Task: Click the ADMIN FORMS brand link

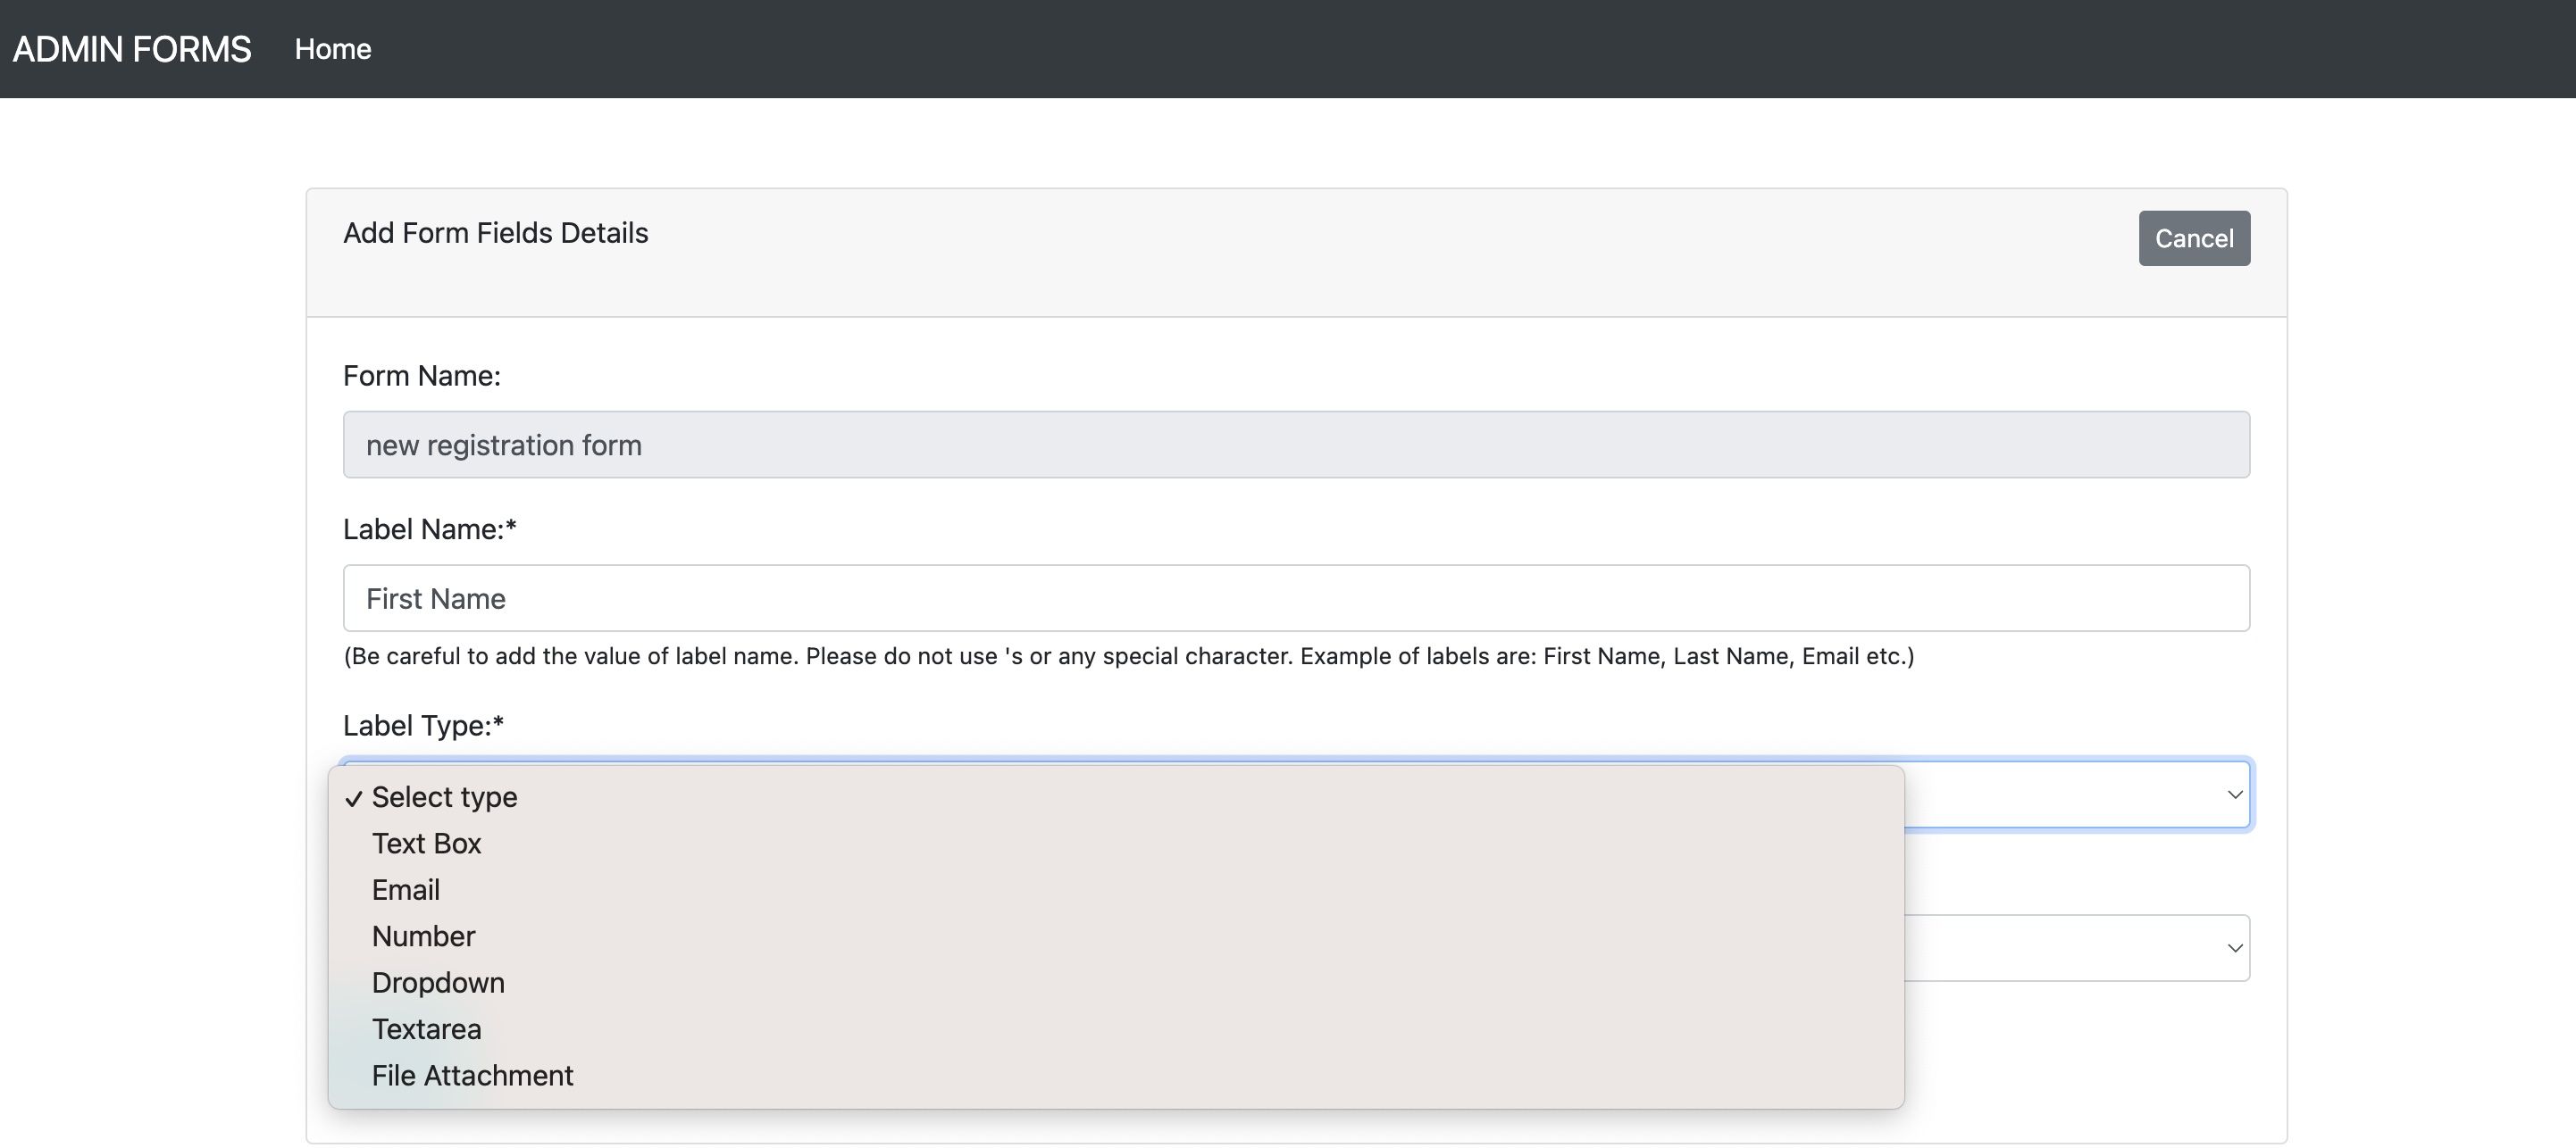Action: click(132, 49)
